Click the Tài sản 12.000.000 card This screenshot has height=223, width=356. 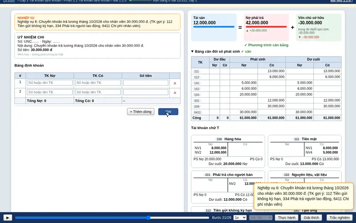(214, 28)
